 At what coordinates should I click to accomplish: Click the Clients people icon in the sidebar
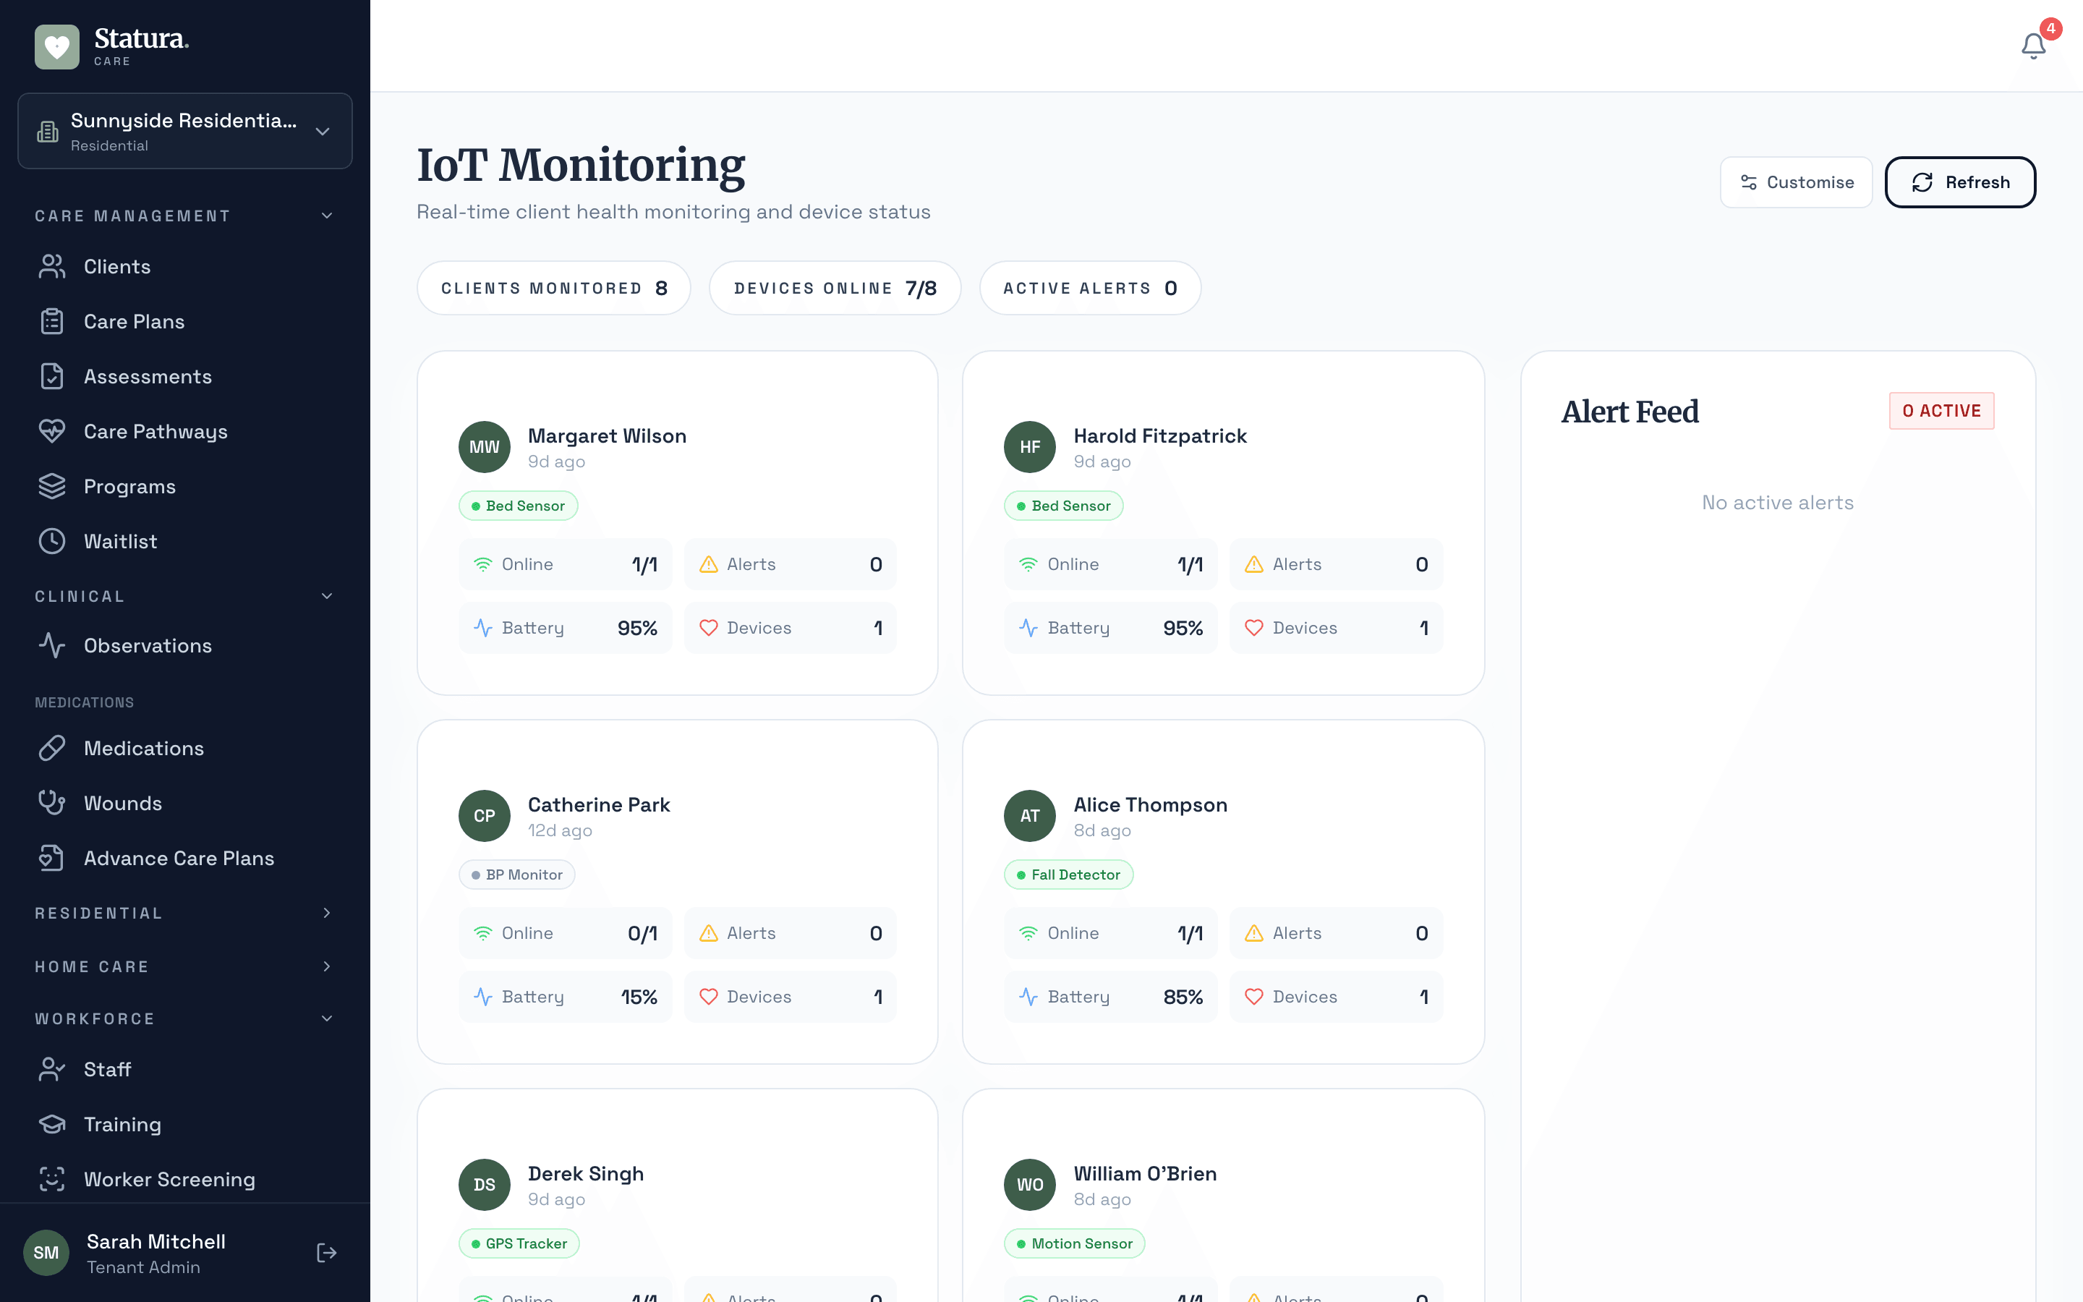(x=51, y=267)
